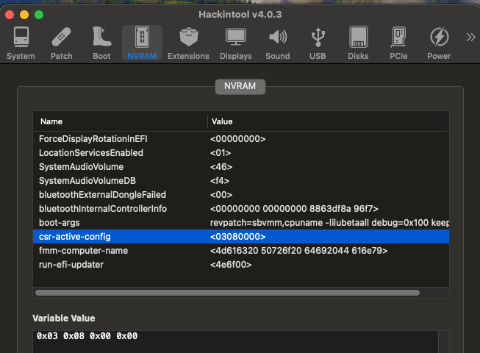Zoom the Hackintool window
The width and height of the screenshot is (480, 353).
(39, 15)
